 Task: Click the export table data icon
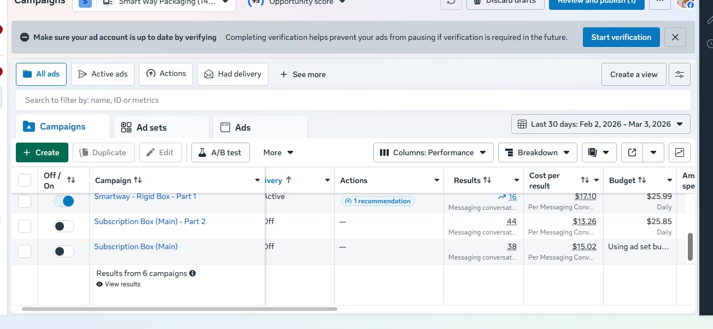[x=632, y=152]
